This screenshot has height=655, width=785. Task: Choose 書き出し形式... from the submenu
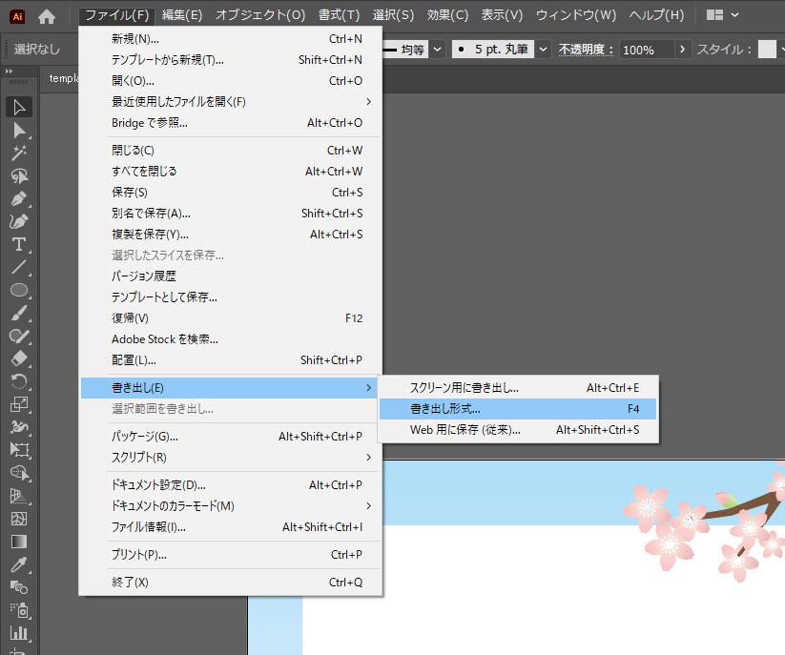coord(445,409)
